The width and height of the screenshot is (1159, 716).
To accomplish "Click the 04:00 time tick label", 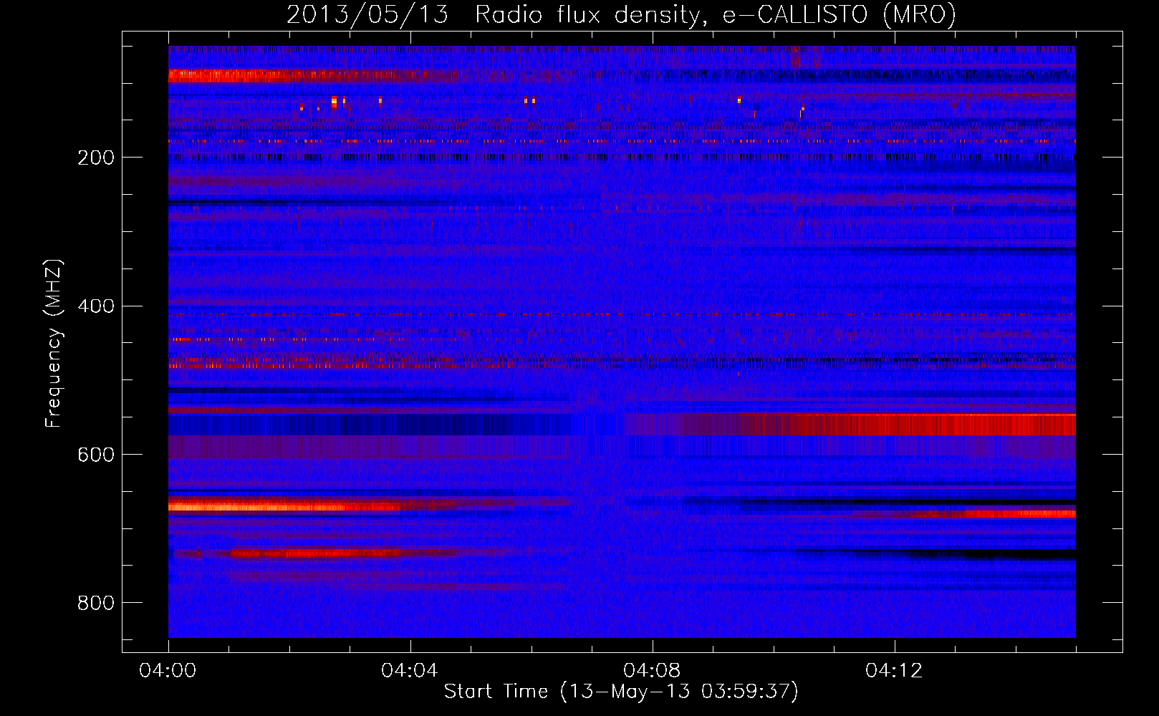I will point(168,671).
